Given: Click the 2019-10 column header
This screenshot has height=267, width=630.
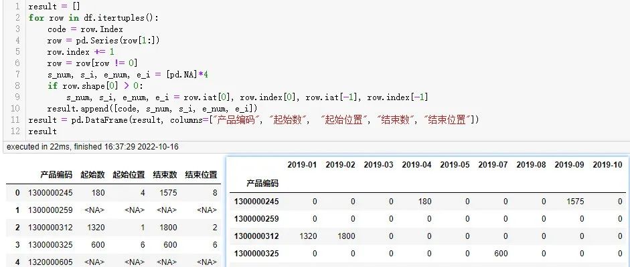Looking at the screenshot, I should [607, 164].
